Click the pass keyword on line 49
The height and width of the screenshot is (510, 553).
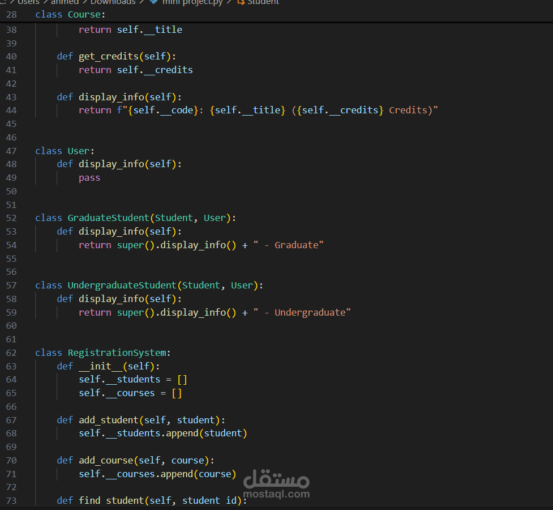click(x=89, y=178)
